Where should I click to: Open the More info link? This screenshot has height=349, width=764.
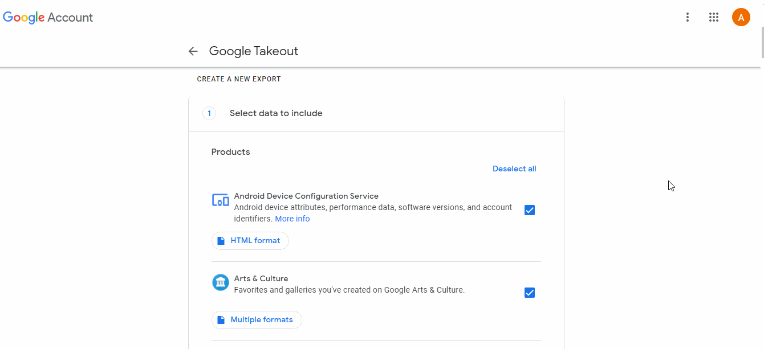pos(292,219)
